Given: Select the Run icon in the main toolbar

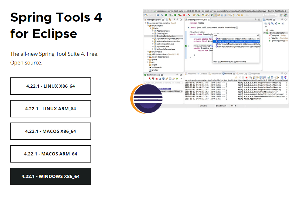Looking at the screenshot, I should (x=175, y=14).
